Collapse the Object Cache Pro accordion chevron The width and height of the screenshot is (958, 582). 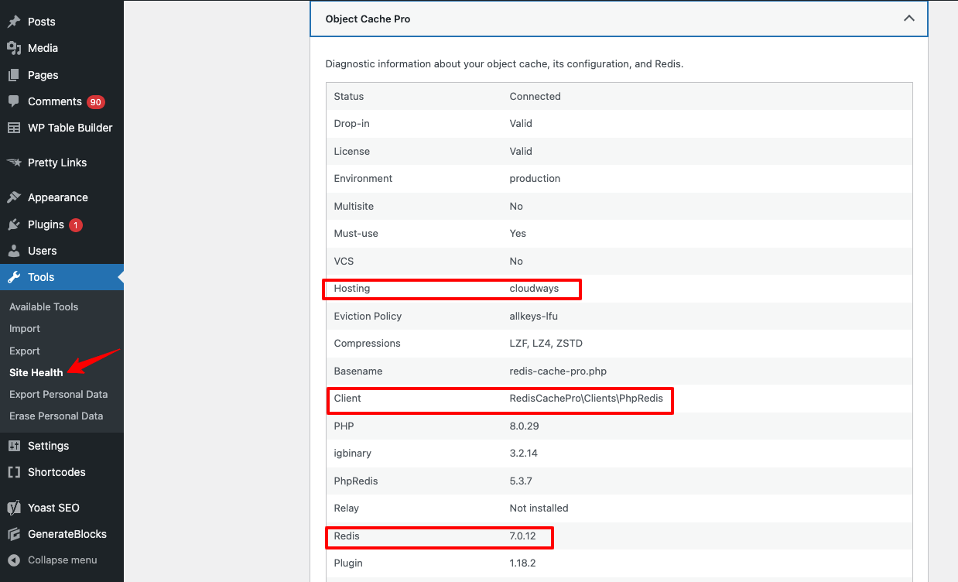click(909, 19)
